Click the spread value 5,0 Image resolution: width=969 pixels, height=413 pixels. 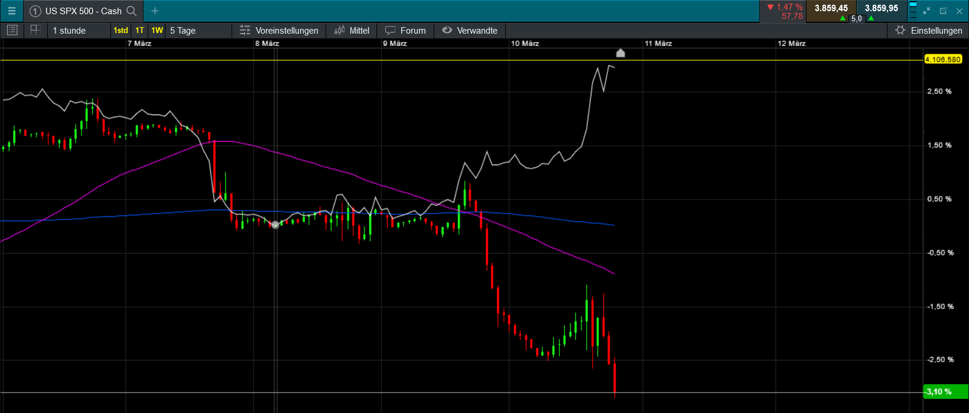pyautogui.click(x=856, y=18)
